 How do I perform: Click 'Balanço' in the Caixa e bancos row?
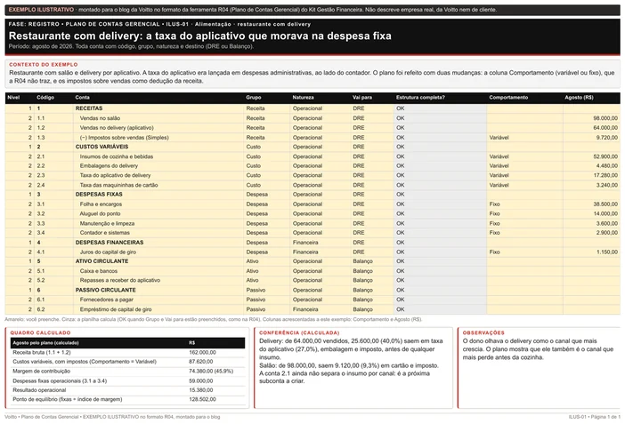coord(362,271)
